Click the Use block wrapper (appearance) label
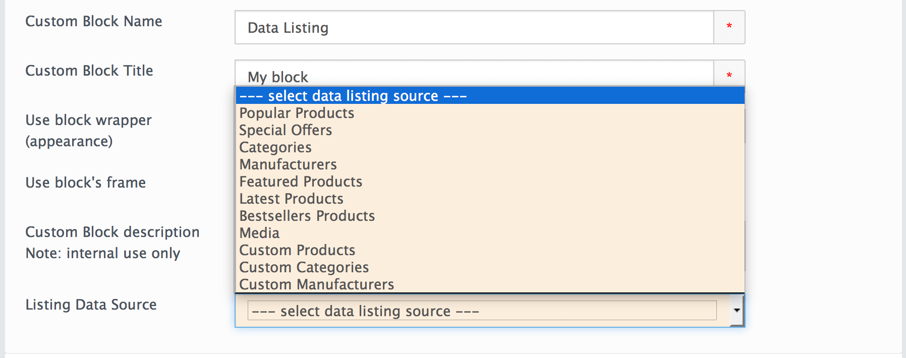 click(88, 131)
